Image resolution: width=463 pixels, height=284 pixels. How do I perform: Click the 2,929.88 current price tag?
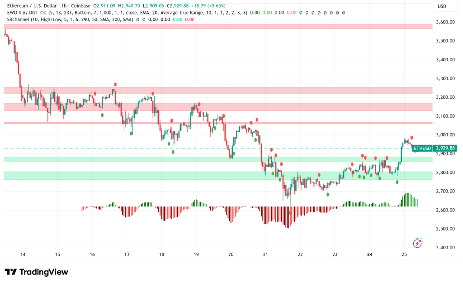pos(445,148)
